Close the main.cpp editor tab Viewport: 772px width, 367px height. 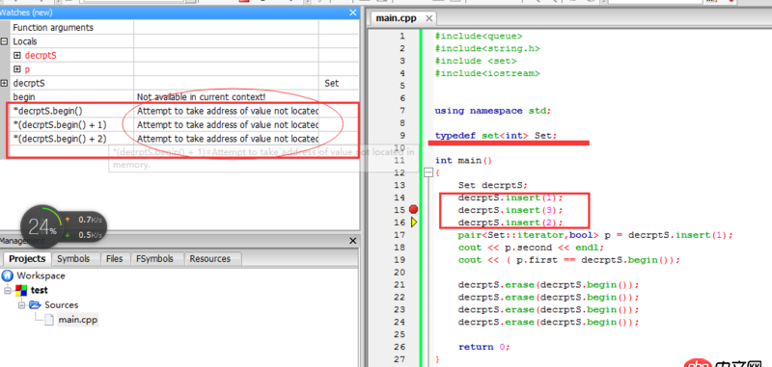tap(428, 18)
